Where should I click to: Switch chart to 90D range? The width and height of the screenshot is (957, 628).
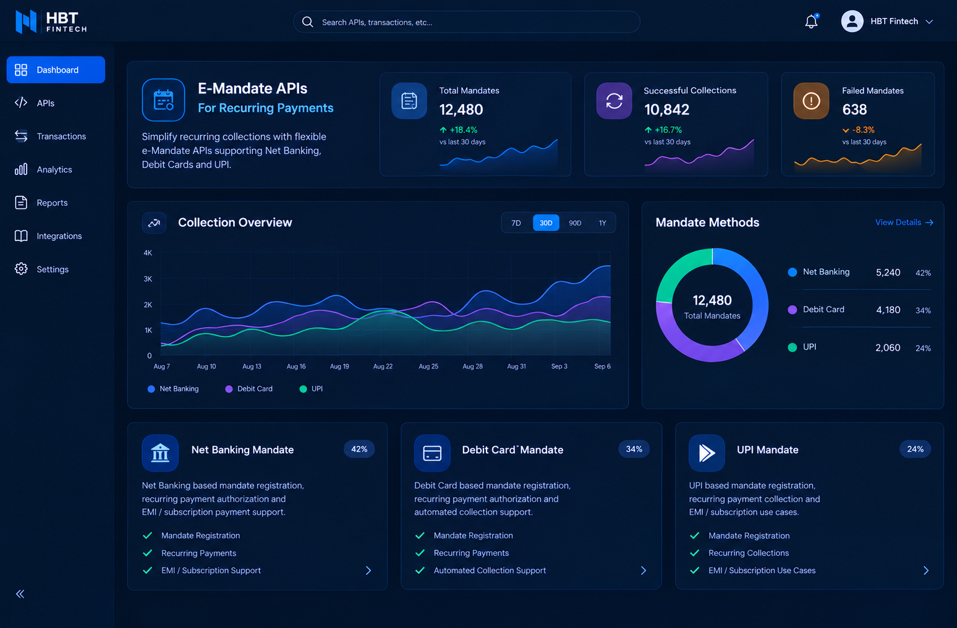coord(575,223)
